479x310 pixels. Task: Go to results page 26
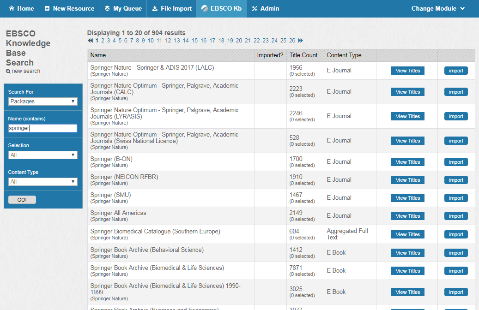[292, 41]
